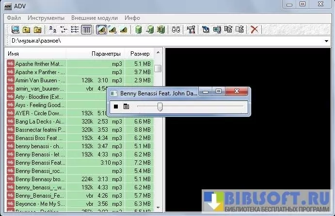Switch to the small icons view mode
The width and height of the screenshot is (335, 216).
64,30
